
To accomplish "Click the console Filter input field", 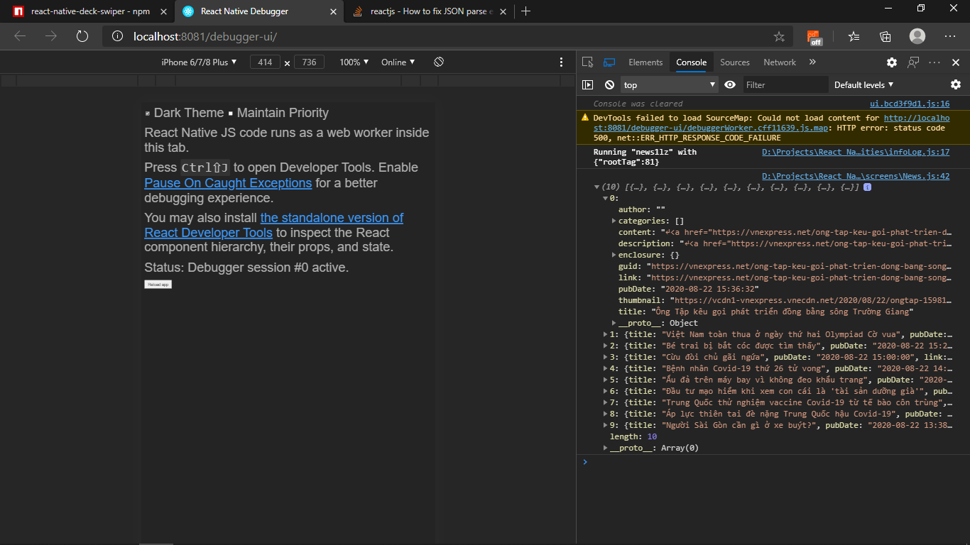I will [x=786, y=84].
